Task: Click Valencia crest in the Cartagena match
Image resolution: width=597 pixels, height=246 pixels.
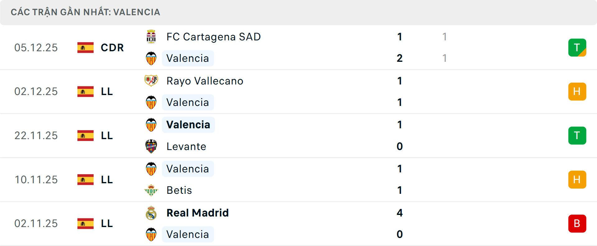Action: coord(151,58)
